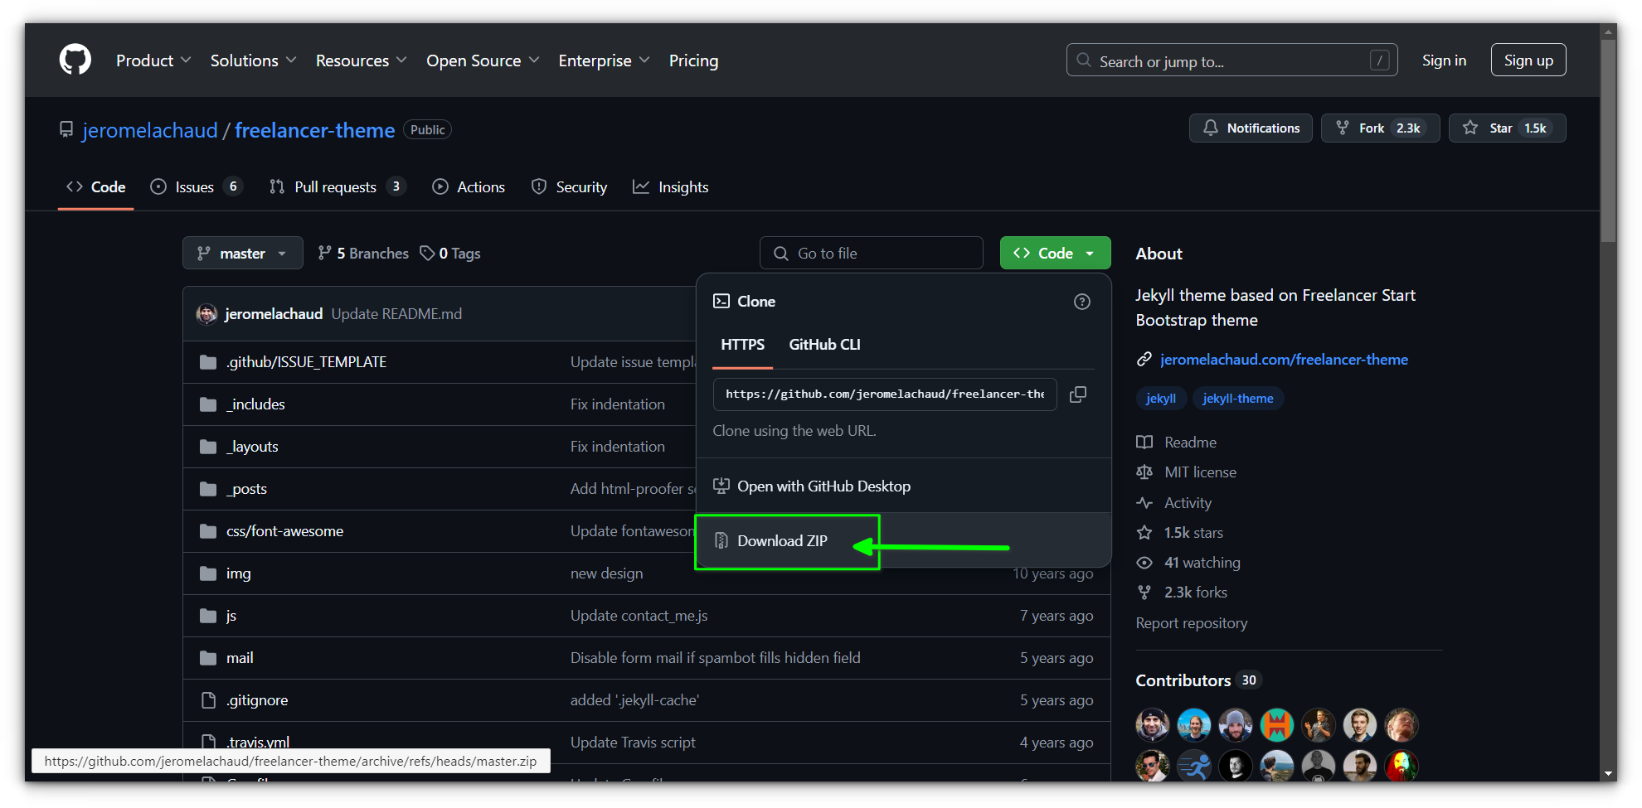Click the Notifications bell button
The height and width of the screenshot is (808, 1642).
point(1250,128)
